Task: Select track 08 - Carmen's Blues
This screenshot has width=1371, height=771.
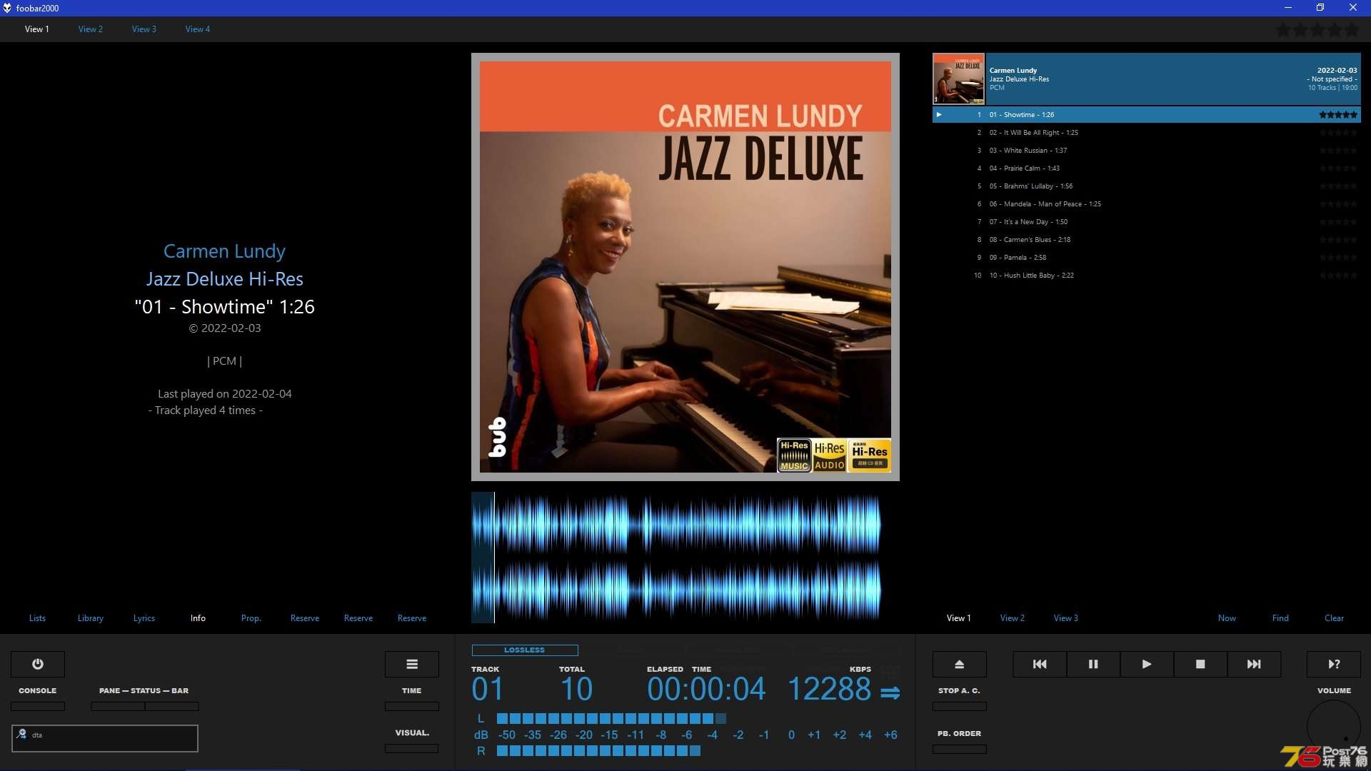Action: 1147,240
